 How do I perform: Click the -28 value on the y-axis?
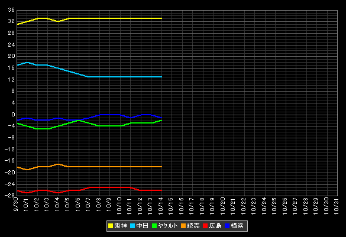pos(9,195)
